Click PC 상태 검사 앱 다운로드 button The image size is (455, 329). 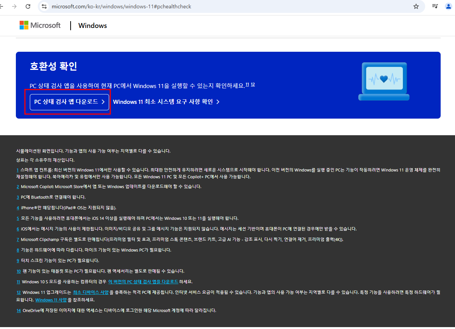tap(69, 102)
